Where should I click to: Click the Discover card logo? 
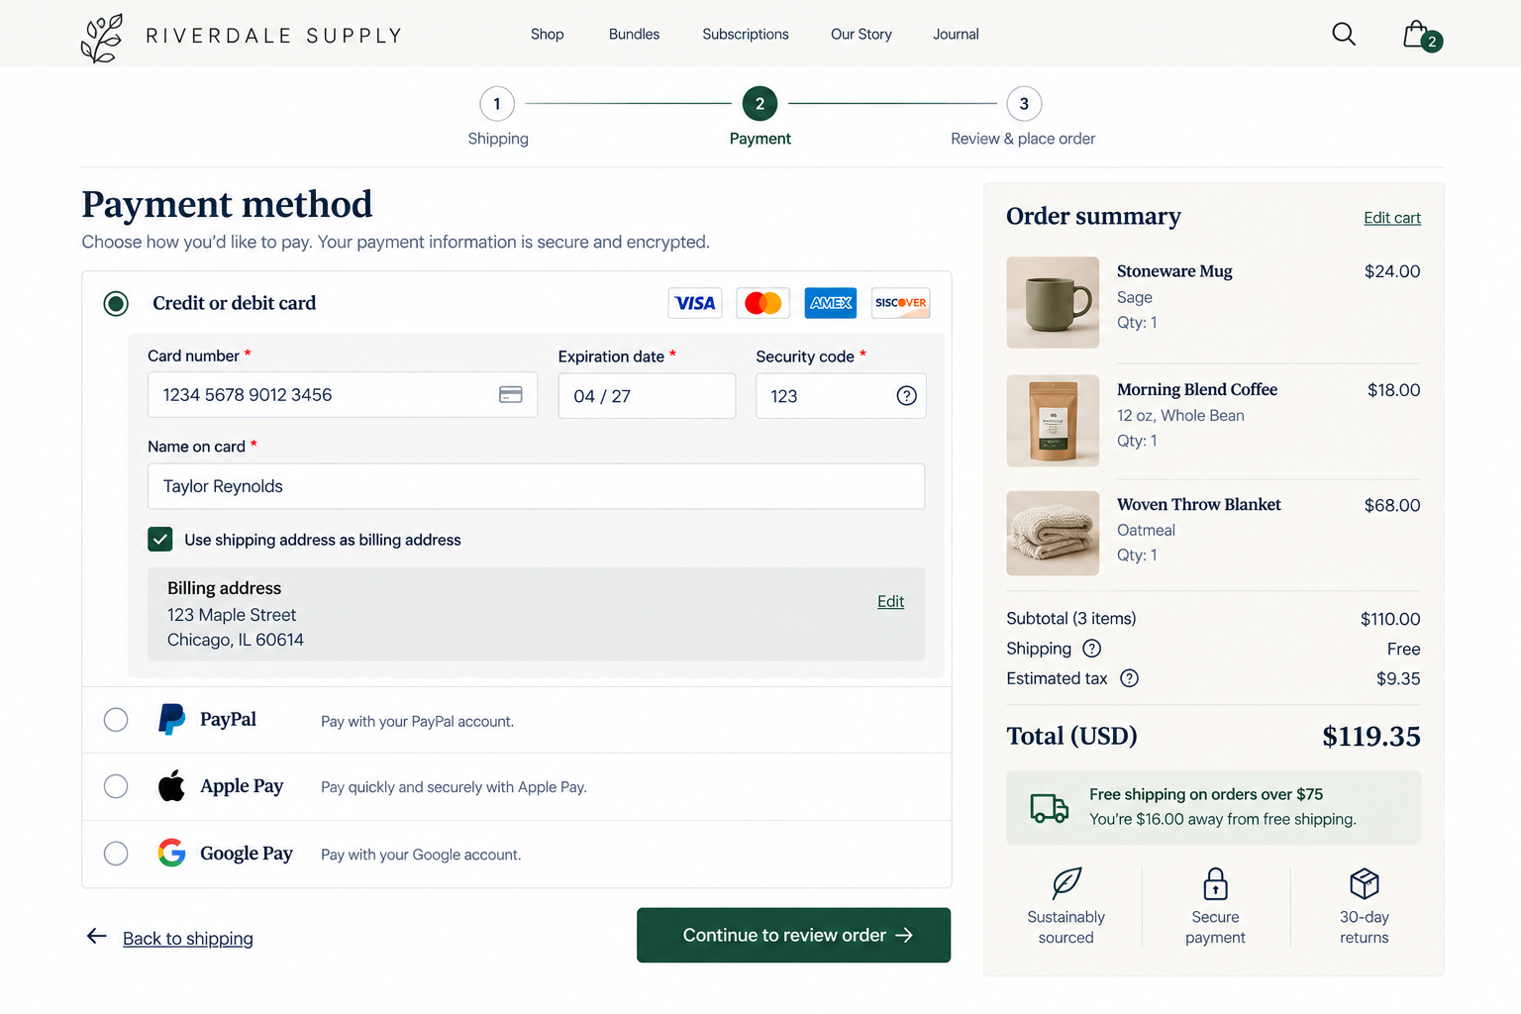900,303
